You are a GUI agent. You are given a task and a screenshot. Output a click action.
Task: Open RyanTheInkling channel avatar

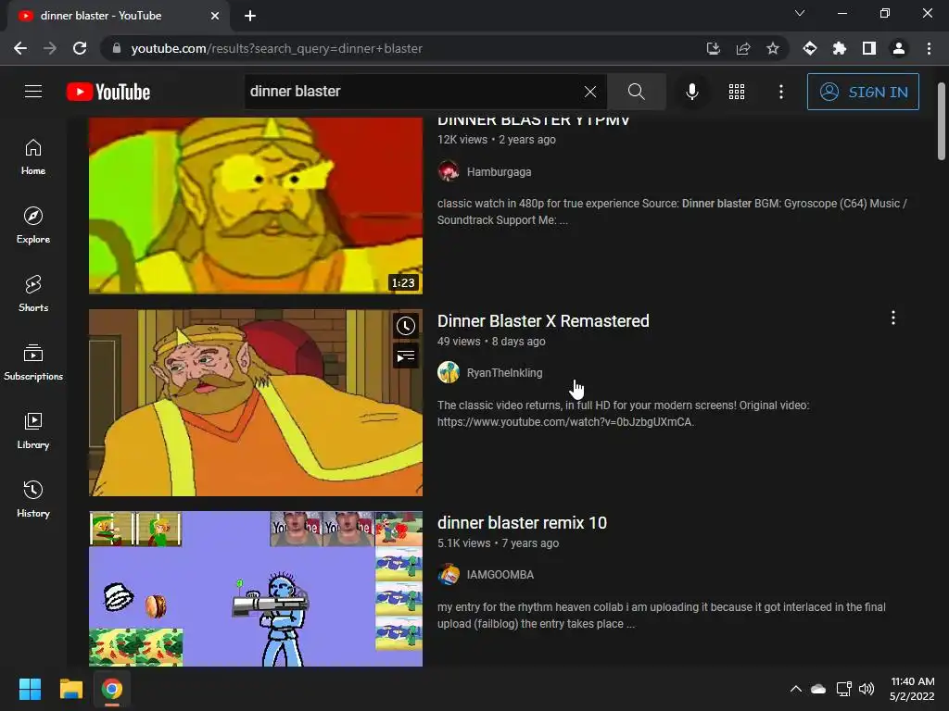click(x=449, y=372)
